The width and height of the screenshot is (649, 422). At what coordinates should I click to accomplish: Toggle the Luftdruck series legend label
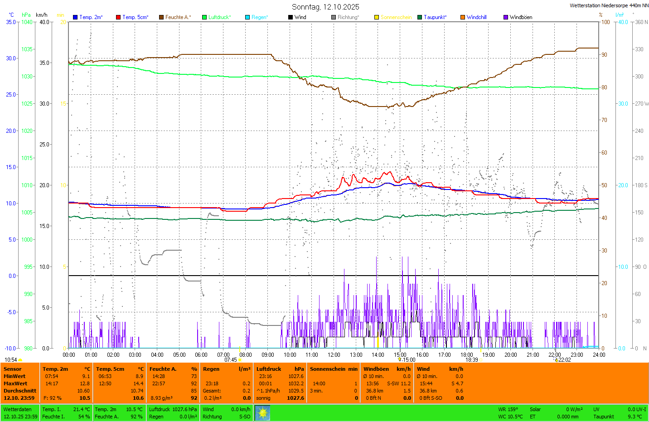pos(219,17)
